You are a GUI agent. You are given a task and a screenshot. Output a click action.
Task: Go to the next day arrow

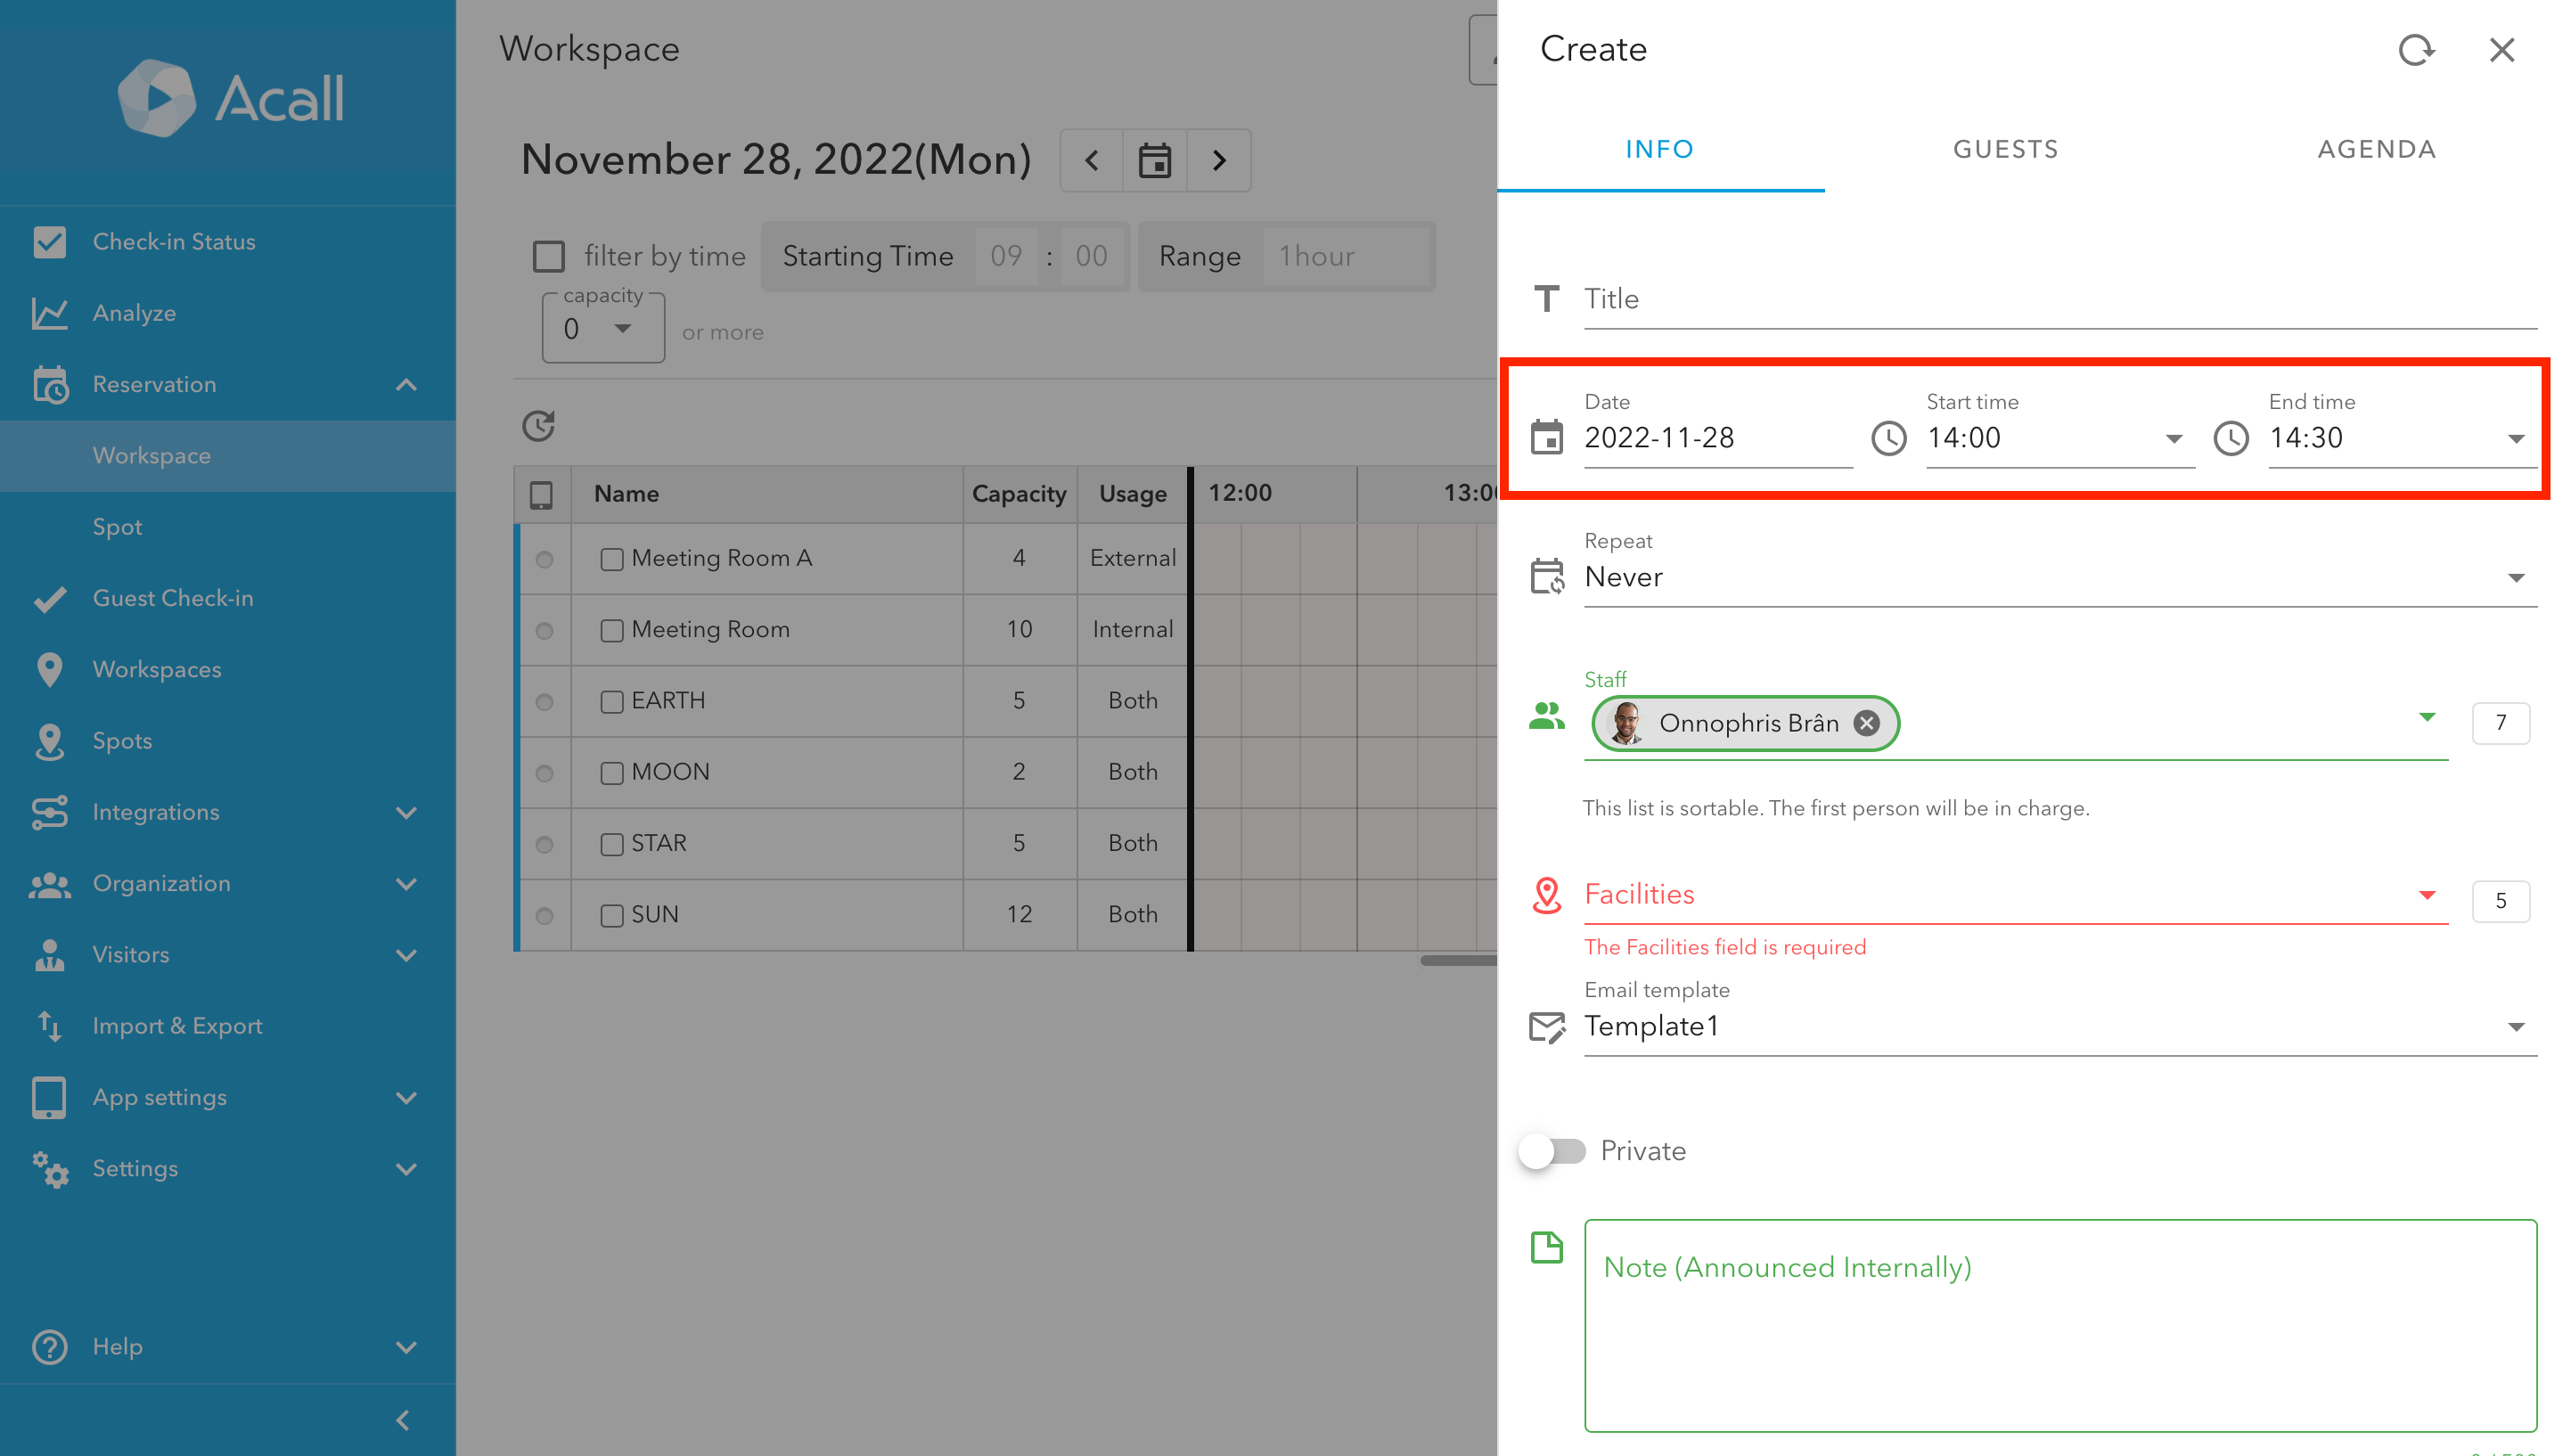tap(1219, 160)
